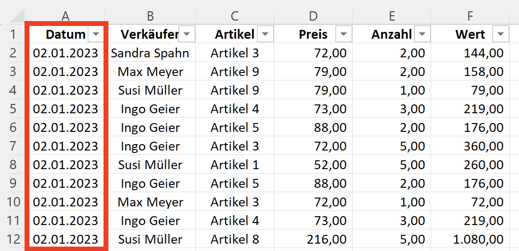
Task: Select column A header
Action: point(65,16)
